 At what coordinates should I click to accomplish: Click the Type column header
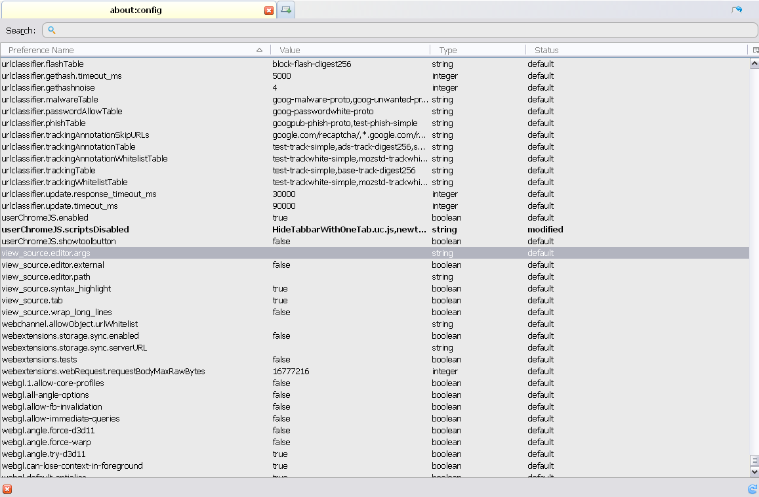tap(478, 50)
